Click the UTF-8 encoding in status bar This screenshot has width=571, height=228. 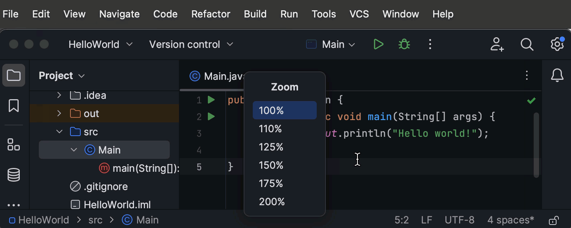click(459, 220)
